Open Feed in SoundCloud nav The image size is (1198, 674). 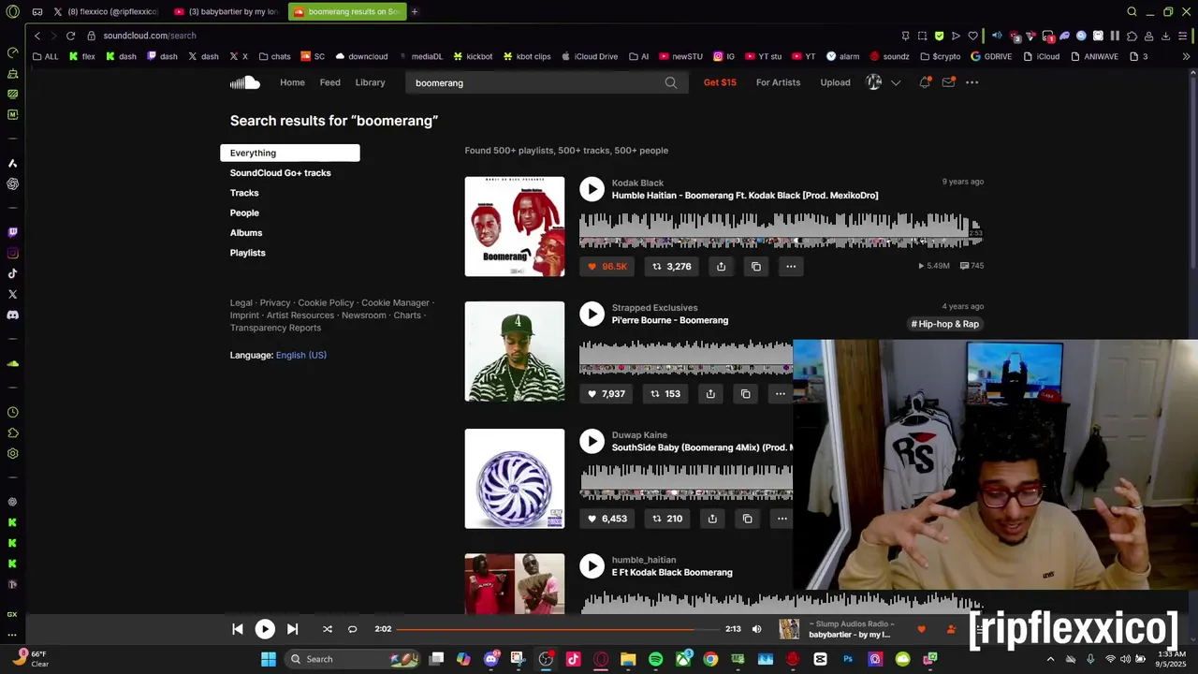coord(330,82)
